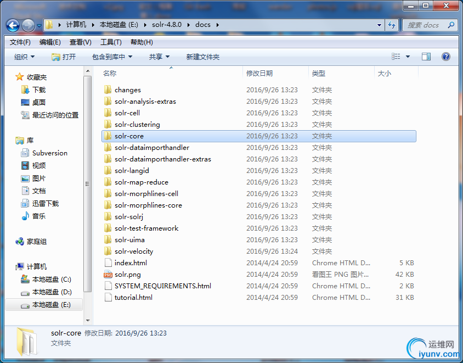Click the navigation pane scroll down arrow

coord(88,320)
